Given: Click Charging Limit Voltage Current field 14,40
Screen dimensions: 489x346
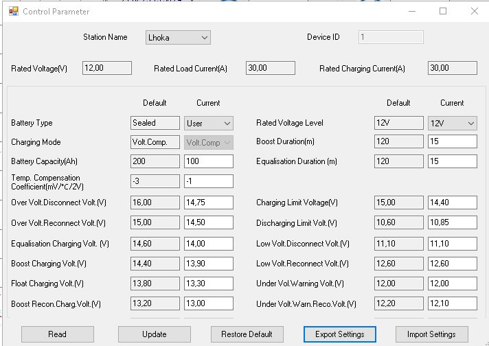Looking at the screenshot, I should click(453, 203).
